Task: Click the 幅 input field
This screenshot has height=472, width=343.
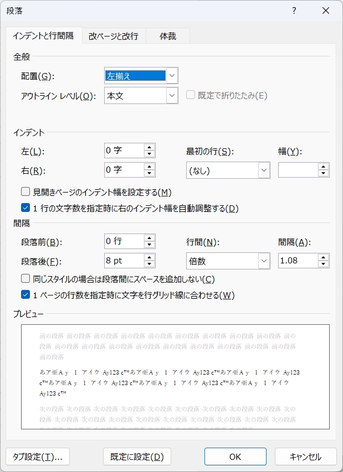Action: tap(298, 170)
